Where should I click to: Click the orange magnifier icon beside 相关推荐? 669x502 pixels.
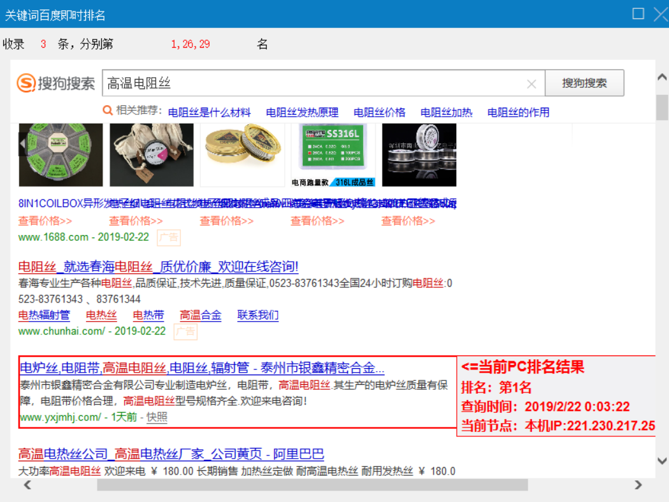click(x=108, y=110)
